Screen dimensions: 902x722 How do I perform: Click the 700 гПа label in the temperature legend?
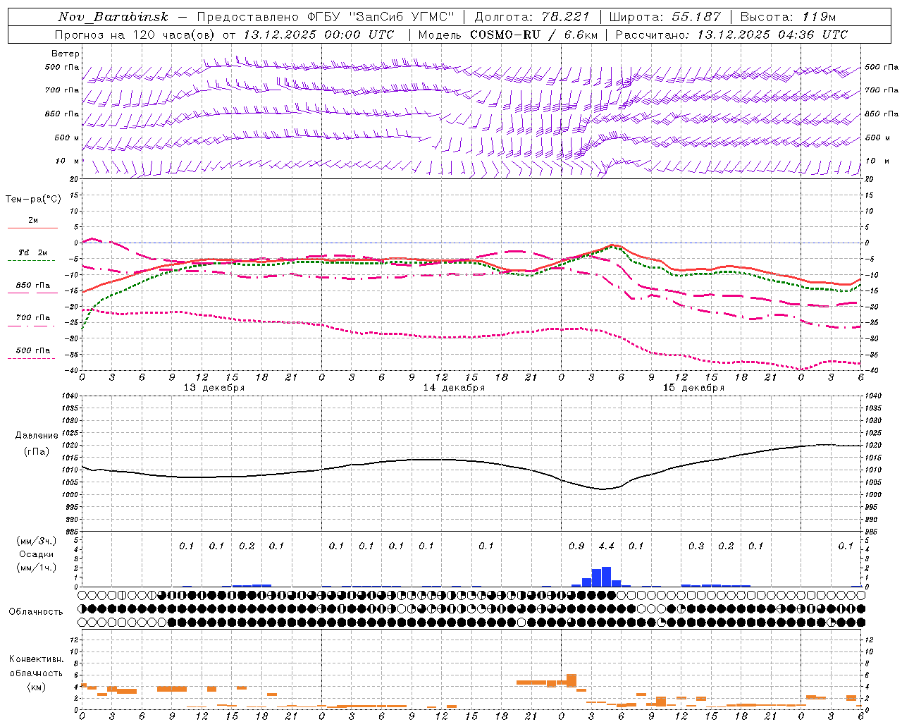pyautogui.click(x=33, y=318)
